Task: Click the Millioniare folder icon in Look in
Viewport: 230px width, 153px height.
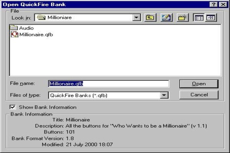Action: (41, 18)
